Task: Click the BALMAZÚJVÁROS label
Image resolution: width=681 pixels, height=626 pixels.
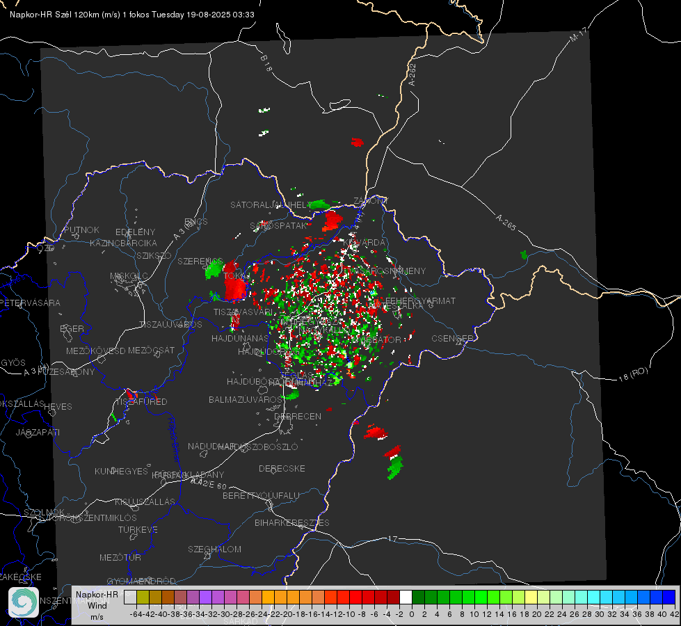Action: point(246,399)
